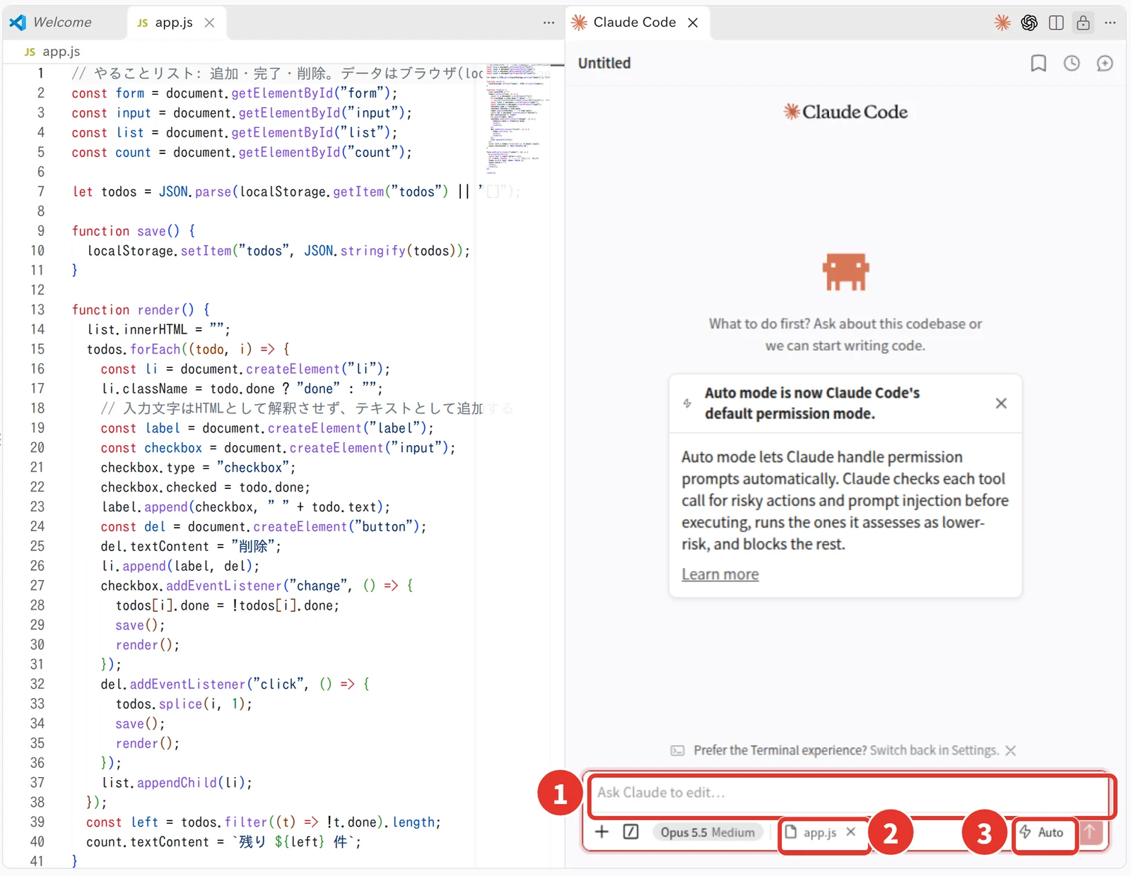
Task: Open more actions menu at far right
Action: 1111,23
